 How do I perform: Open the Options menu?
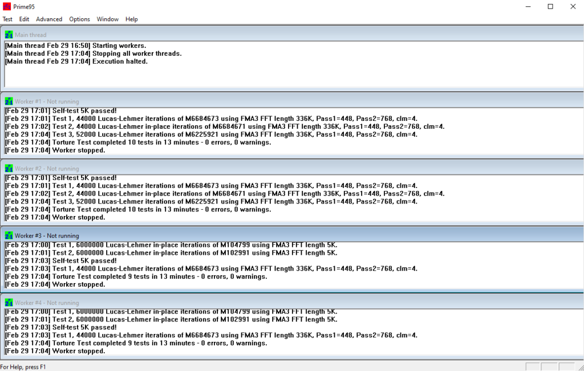(x=79, y=19)
